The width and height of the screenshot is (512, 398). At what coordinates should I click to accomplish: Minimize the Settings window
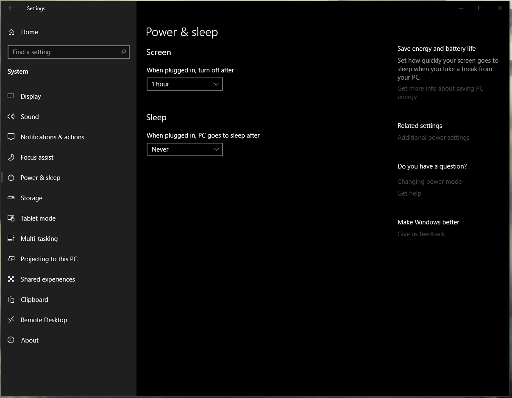461,8
